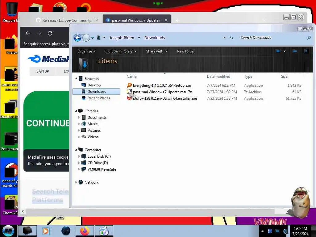Click the New folder button

click(x=185, y=51)
